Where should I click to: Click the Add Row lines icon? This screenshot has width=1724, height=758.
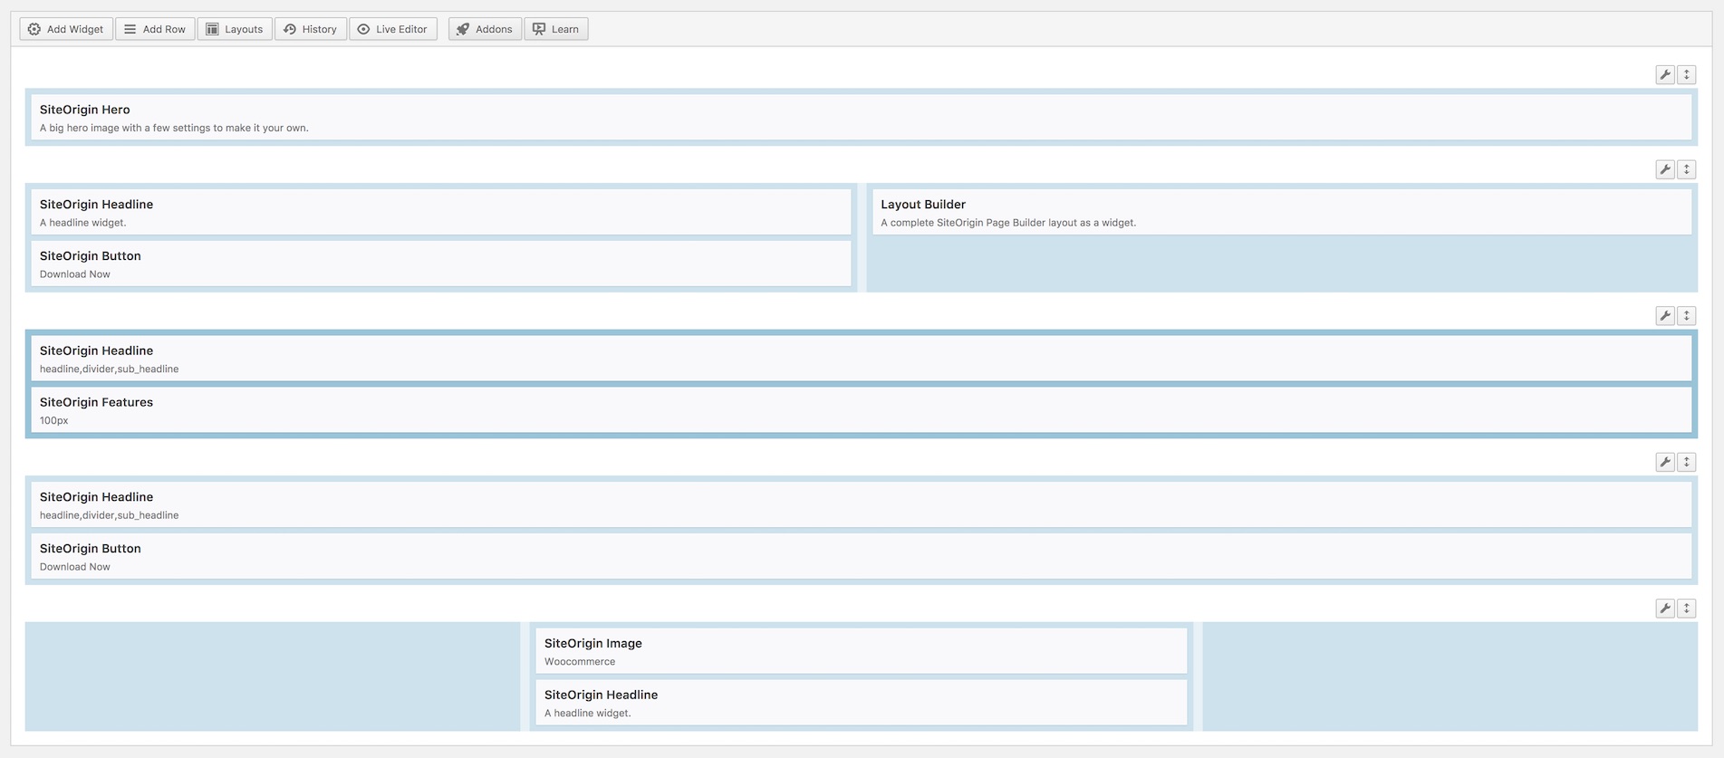tap(130, 29)
